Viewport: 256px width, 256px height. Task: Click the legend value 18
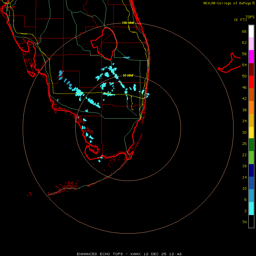pos(244,166)
